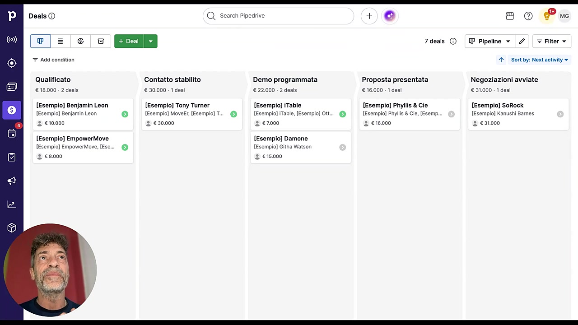
Task: Click Add condition
Action: pos(53,60)
